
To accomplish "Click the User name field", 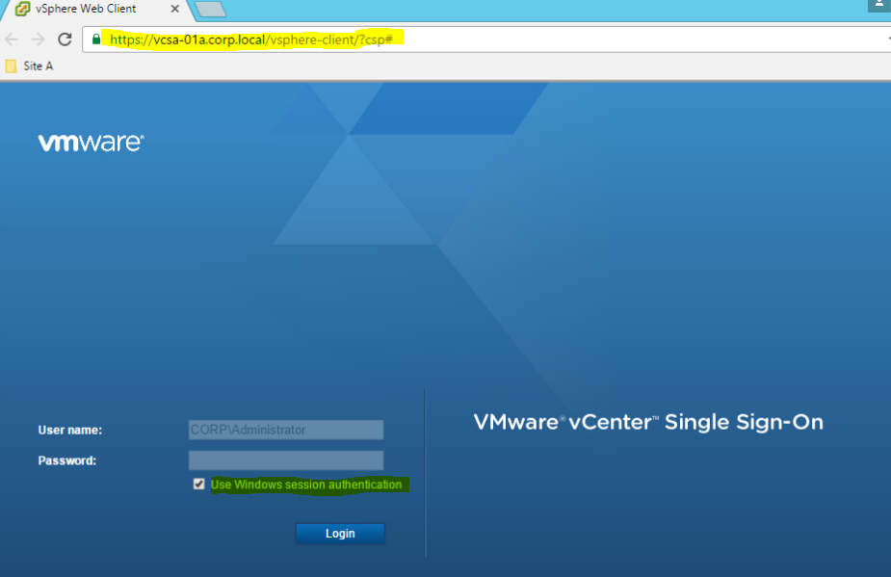I will (286, 430).
